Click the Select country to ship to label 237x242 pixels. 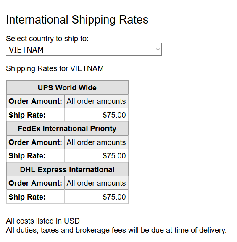47,39
